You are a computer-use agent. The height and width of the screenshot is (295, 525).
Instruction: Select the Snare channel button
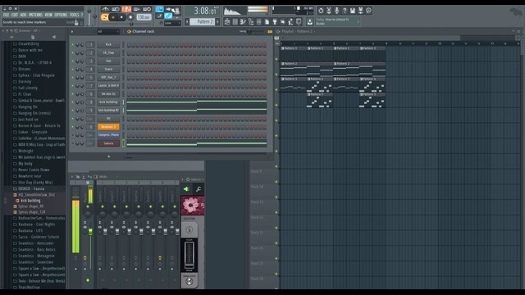(108, 69)
